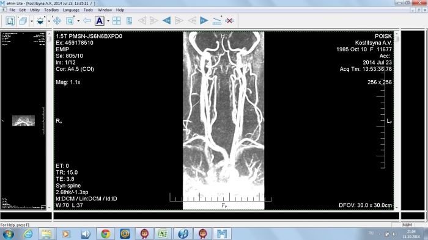
Task: Go to the Next Series 'Se' arrow
Action: [x=179, y=21]
